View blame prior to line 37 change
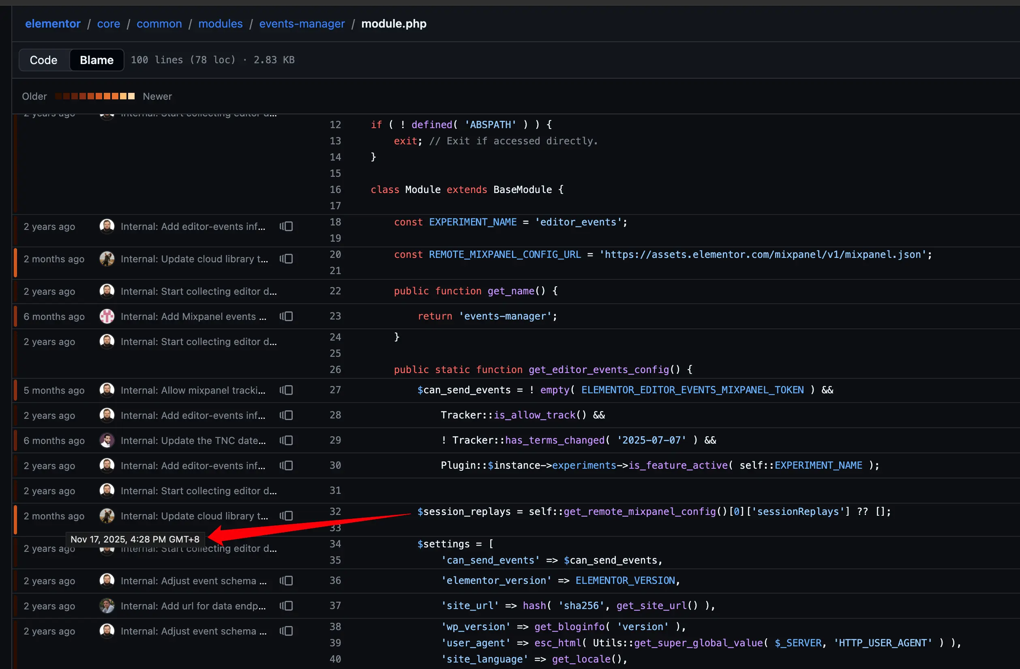Screen dimensions: 1020x669 click(286, 606)
